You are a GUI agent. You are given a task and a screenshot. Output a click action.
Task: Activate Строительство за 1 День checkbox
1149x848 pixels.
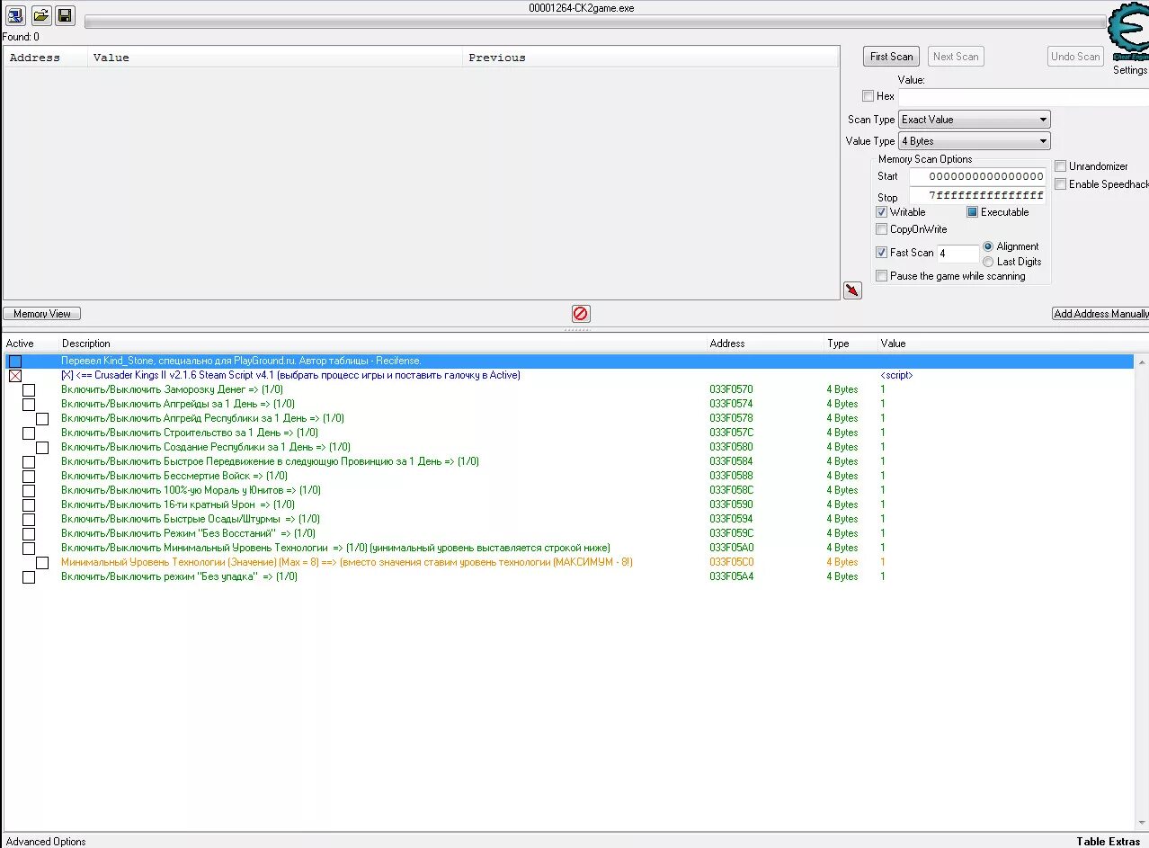tap(29, 433)
